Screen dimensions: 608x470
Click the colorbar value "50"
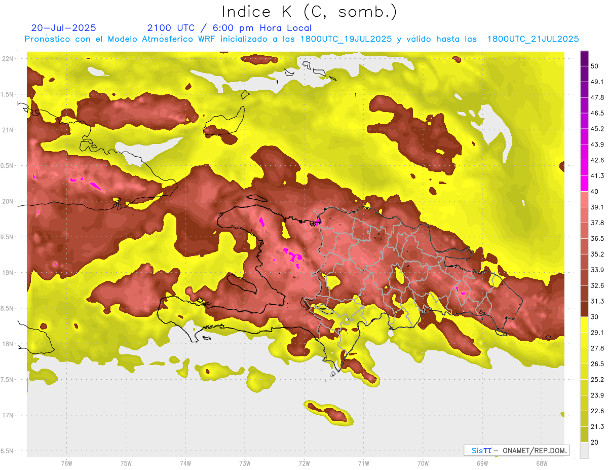point(595,66)
